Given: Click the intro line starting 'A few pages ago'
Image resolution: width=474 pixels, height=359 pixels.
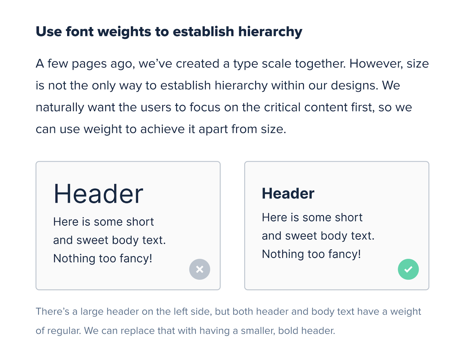Looking at the screenshot, I should (232, 63).
